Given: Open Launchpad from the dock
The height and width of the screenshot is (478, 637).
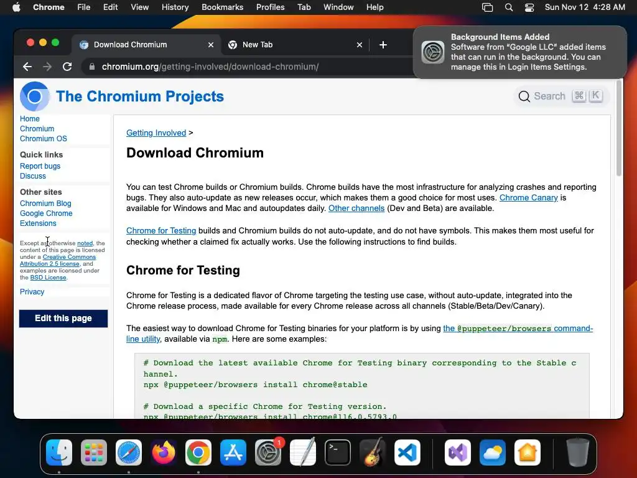Looking at the screenshot, I should (x=94, y=452).
